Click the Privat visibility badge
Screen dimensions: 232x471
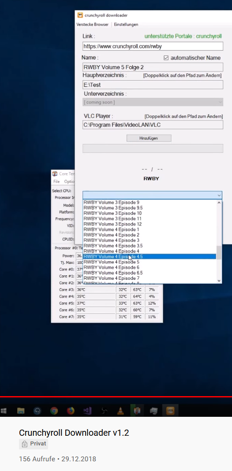point(34,444)
